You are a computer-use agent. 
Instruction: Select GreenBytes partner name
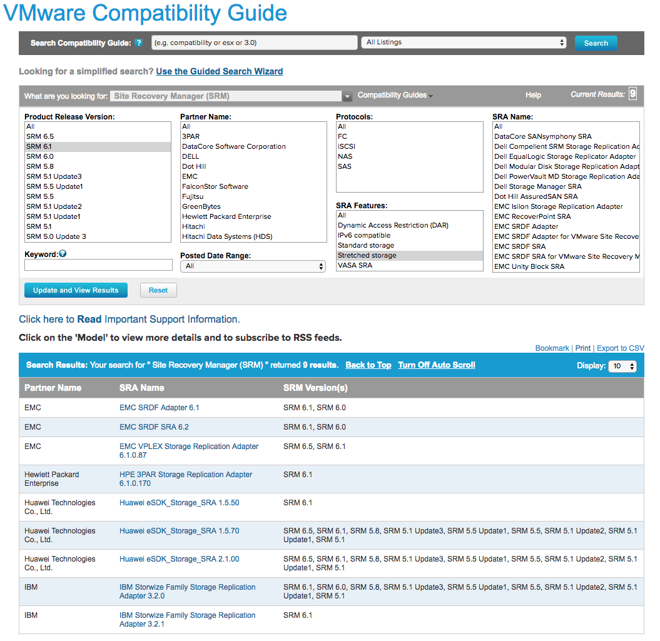253,206
